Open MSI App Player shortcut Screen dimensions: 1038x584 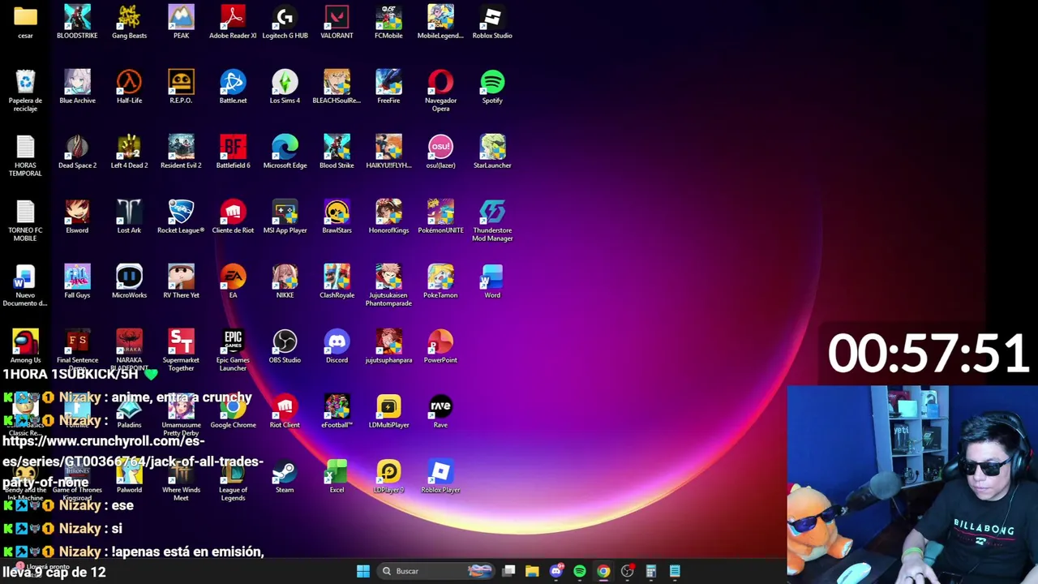[285, 217]
